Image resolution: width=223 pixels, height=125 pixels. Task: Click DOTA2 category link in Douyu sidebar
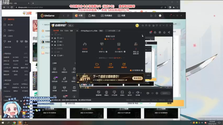click(26, 57)
